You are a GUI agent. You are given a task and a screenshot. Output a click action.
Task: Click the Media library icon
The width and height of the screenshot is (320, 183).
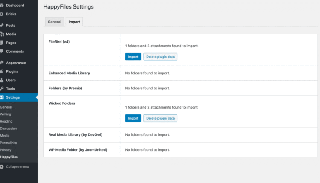click(2, 34)
